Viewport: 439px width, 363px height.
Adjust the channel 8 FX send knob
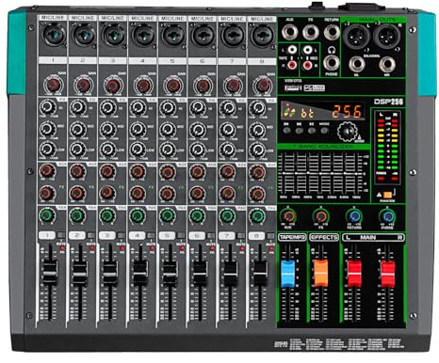257,194
